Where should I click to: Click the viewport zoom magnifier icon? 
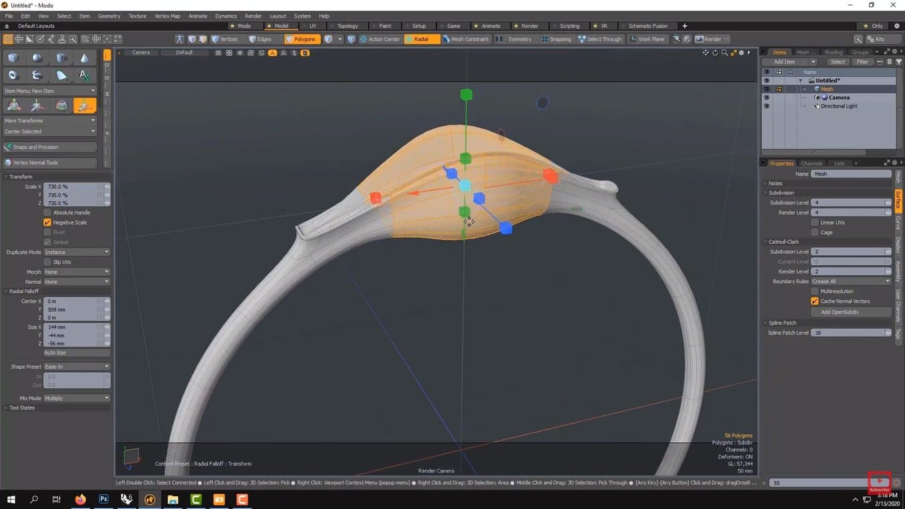pos(724,53)
